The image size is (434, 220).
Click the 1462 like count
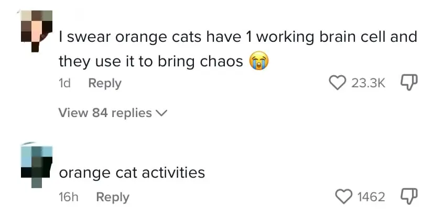(x=371, y=197)
